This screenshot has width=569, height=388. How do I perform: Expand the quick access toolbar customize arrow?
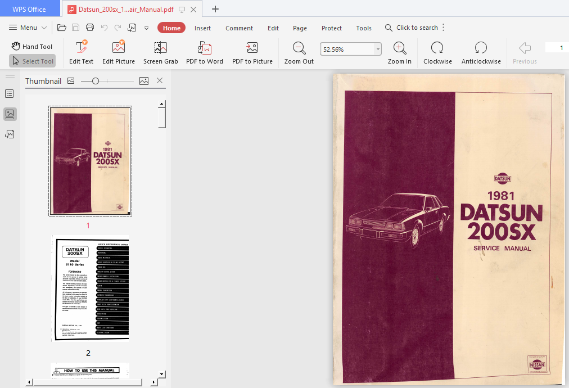[147, 28]
